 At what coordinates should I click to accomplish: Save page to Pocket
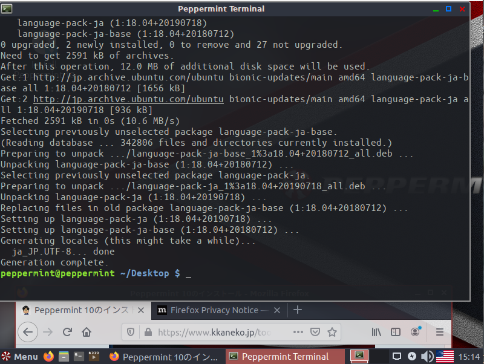click(x=315, y=332)
